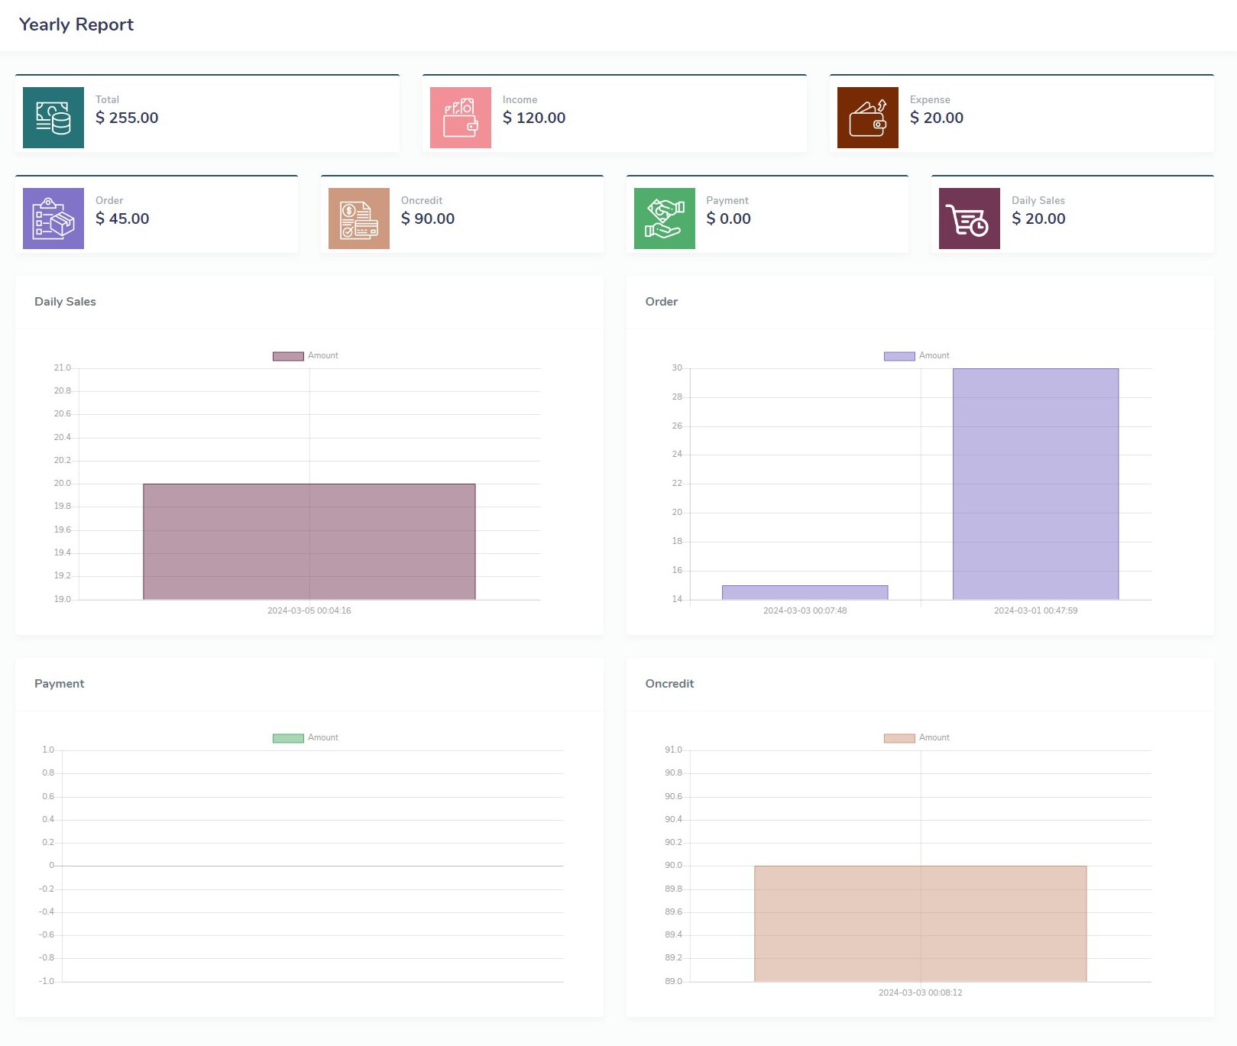The image size is (1237, 1046).
Task: Click the Oncredit chart bar
Action: coord(920,923)
